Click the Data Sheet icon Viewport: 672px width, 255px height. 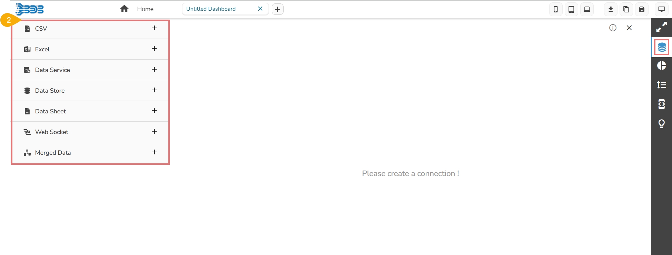(27, 111)
